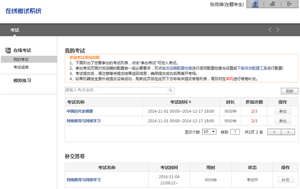Click 补交 button for unsubmitted paper
Screen dimensions: 300x189
(x=285, y=180)
